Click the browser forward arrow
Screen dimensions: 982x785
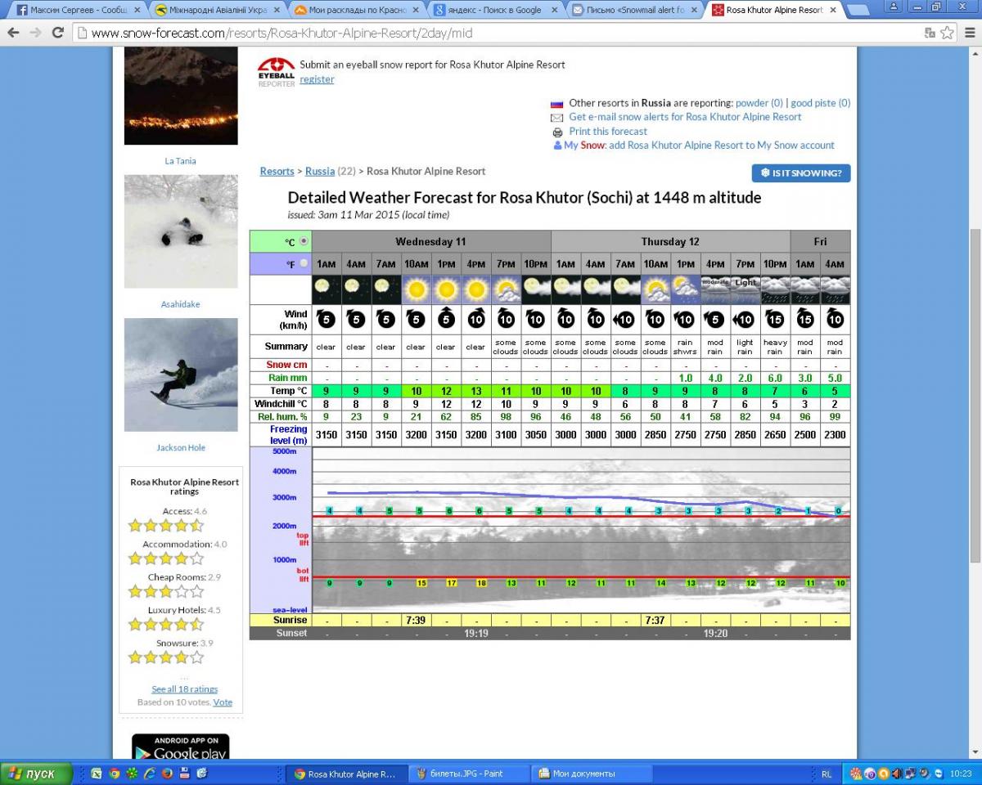[x=35, y=33]
